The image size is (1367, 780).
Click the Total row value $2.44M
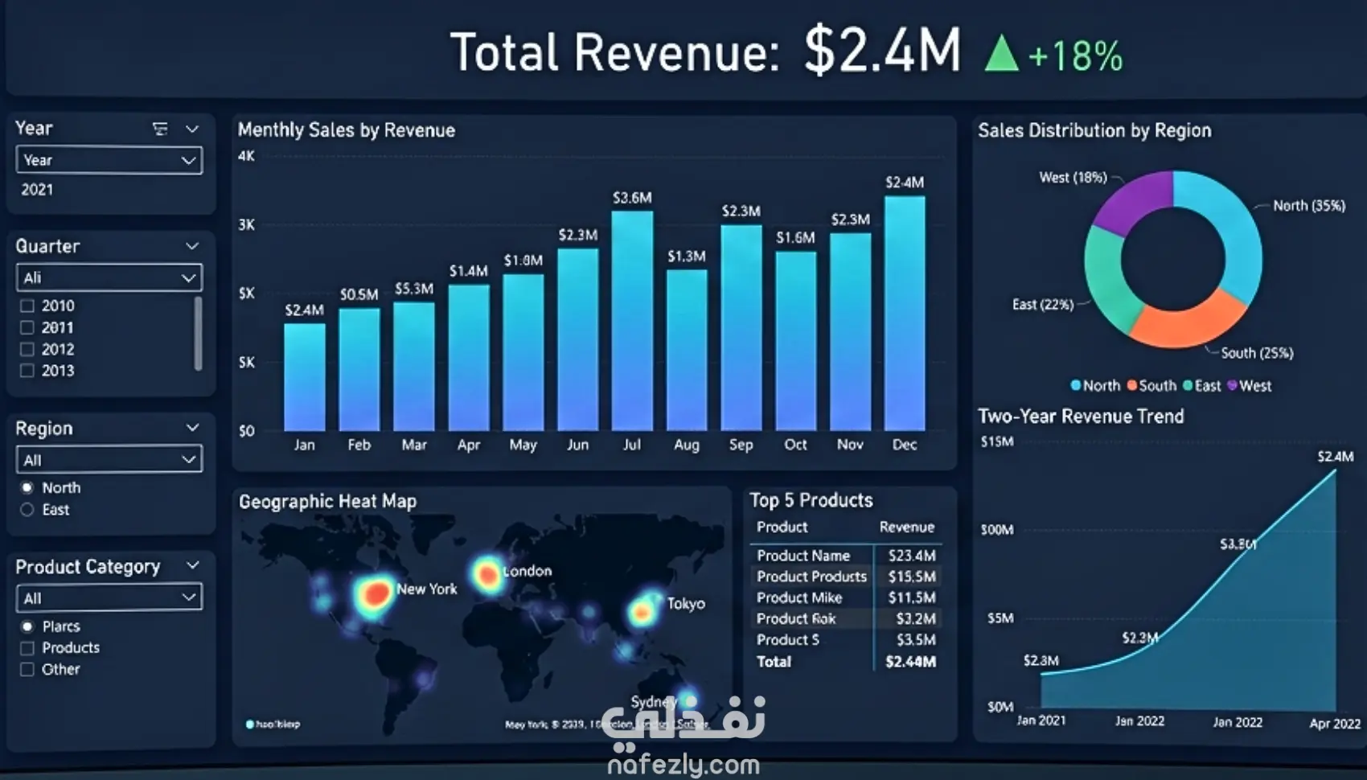(x=910, y=662)
